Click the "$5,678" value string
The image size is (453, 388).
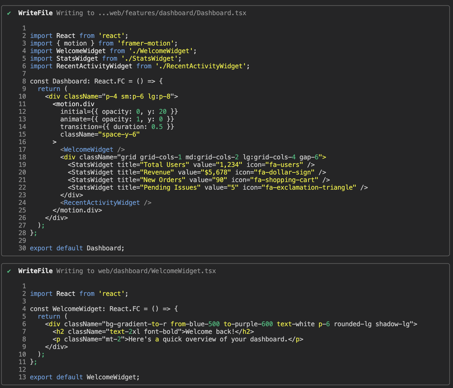click(216, 172)
